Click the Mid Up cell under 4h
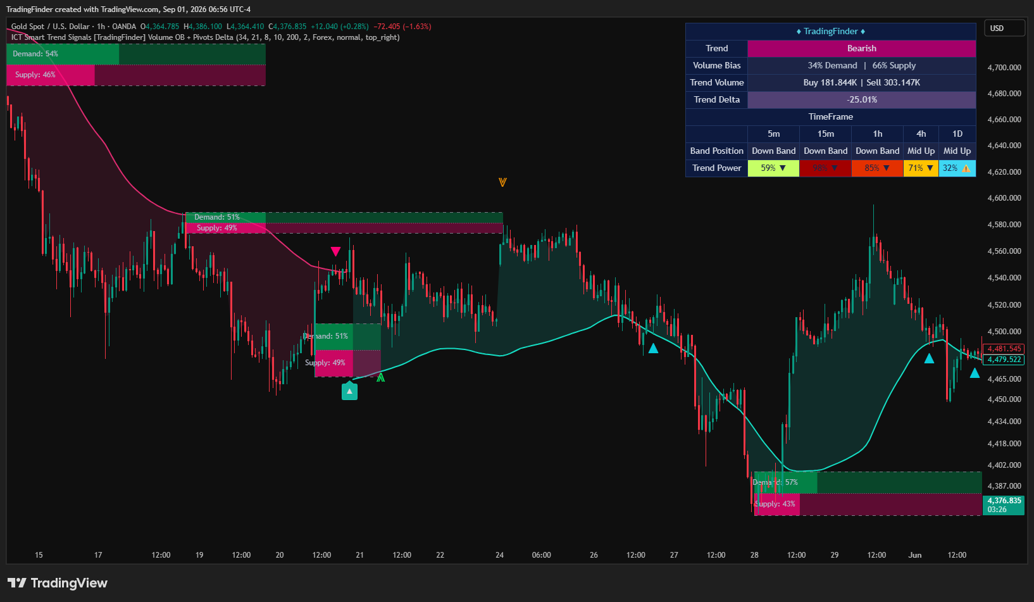The height and width of the screenshot is (602, 1034). (x=921, y=151)
